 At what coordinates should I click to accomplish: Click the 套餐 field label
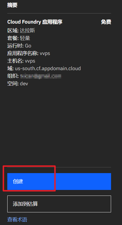[13, 38]
